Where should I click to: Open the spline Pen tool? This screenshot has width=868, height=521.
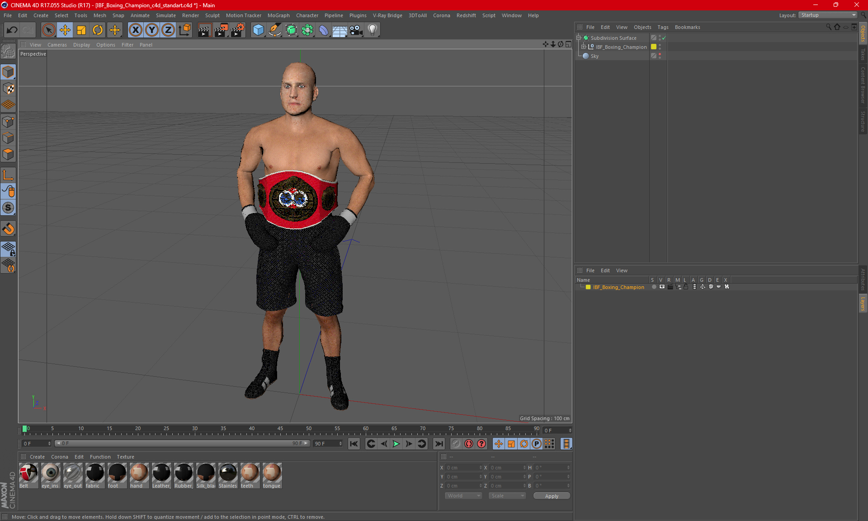[x=275, y=30]
